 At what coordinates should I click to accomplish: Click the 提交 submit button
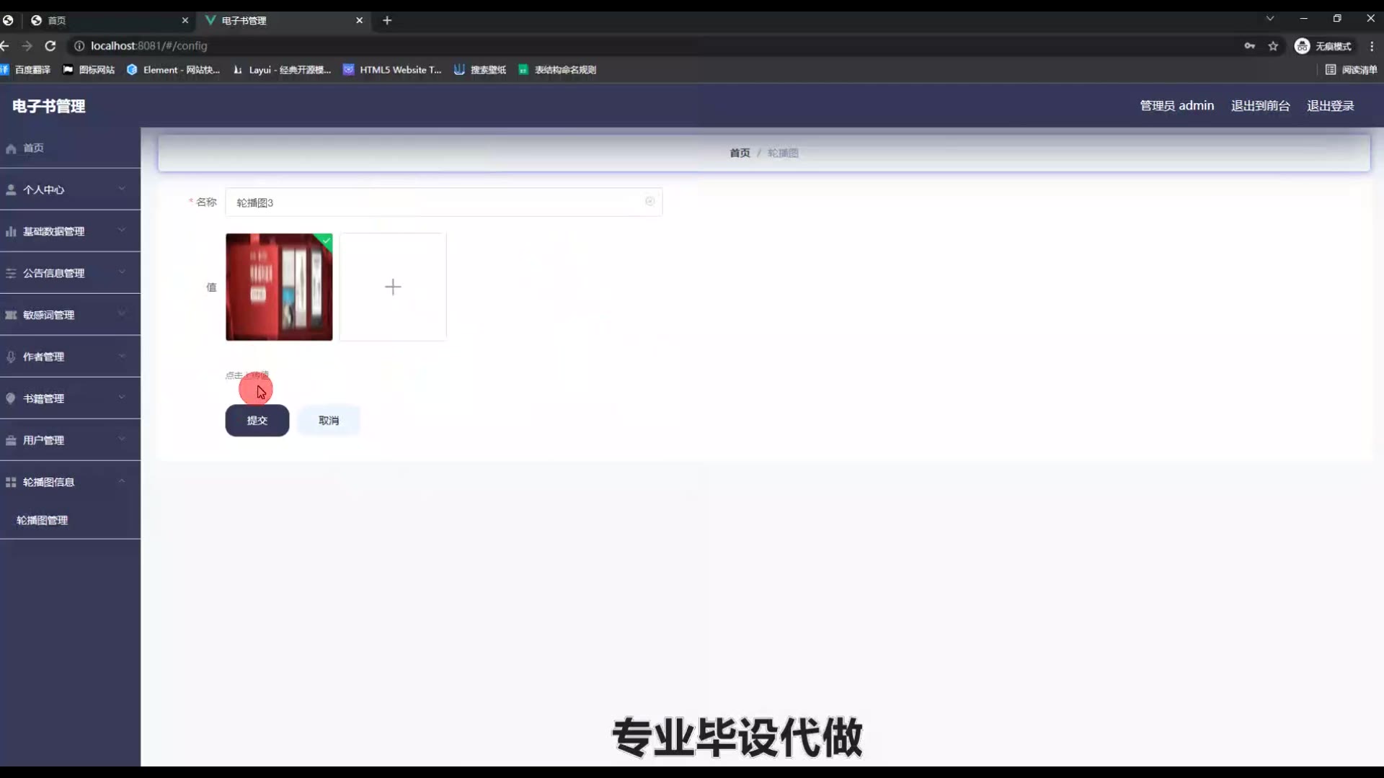257,421
